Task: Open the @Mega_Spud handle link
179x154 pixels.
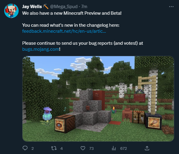Action: click(64, 7)
